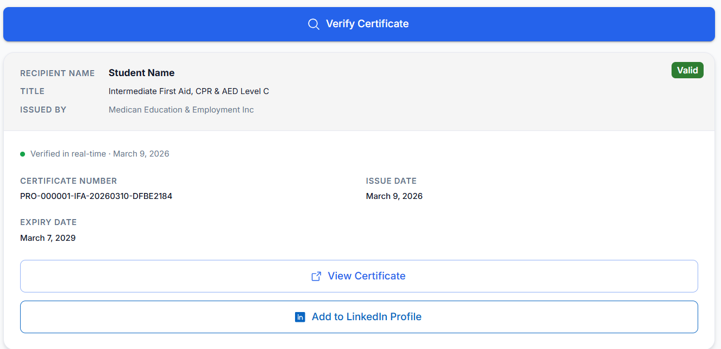
Task: Click the Student Name recipient field
Action: (141, 72)
